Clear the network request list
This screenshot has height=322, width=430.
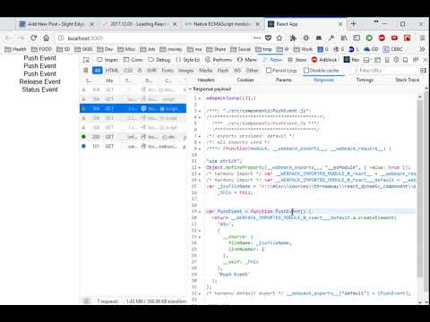point(86,71)
